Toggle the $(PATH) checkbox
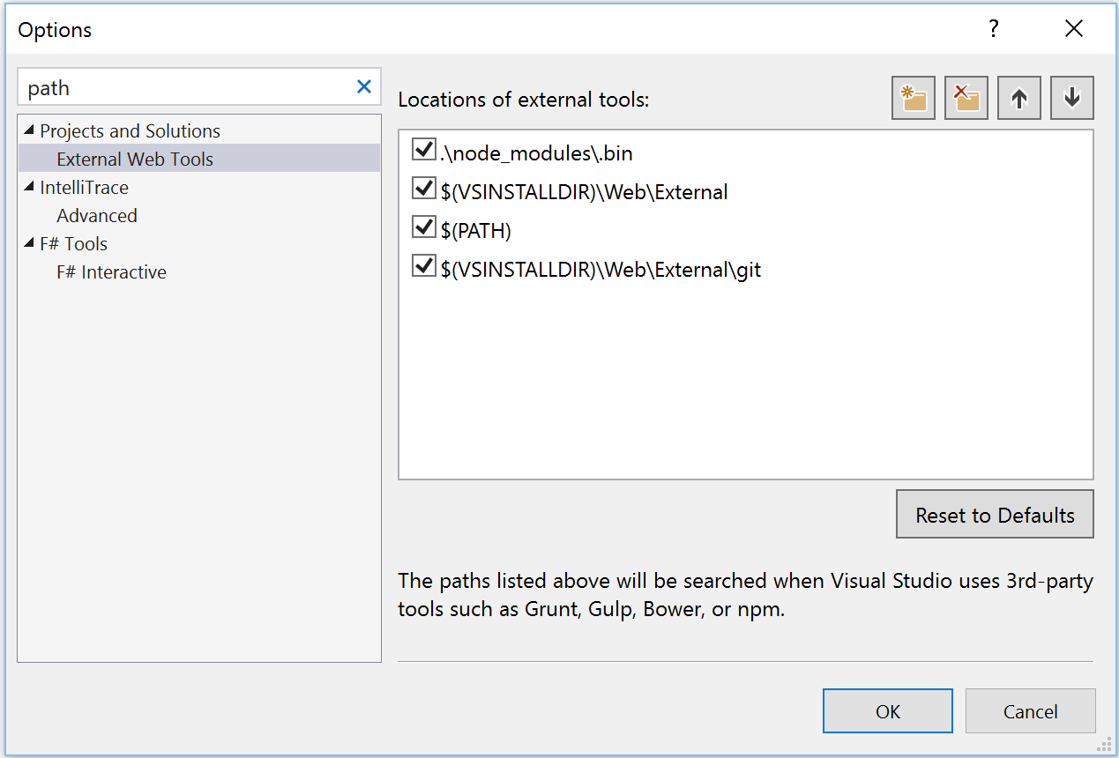The image size is (1119, 758). [x=423, y=228]
